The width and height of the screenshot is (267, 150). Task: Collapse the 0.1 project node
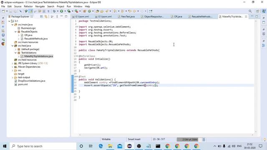click(9, 21)
